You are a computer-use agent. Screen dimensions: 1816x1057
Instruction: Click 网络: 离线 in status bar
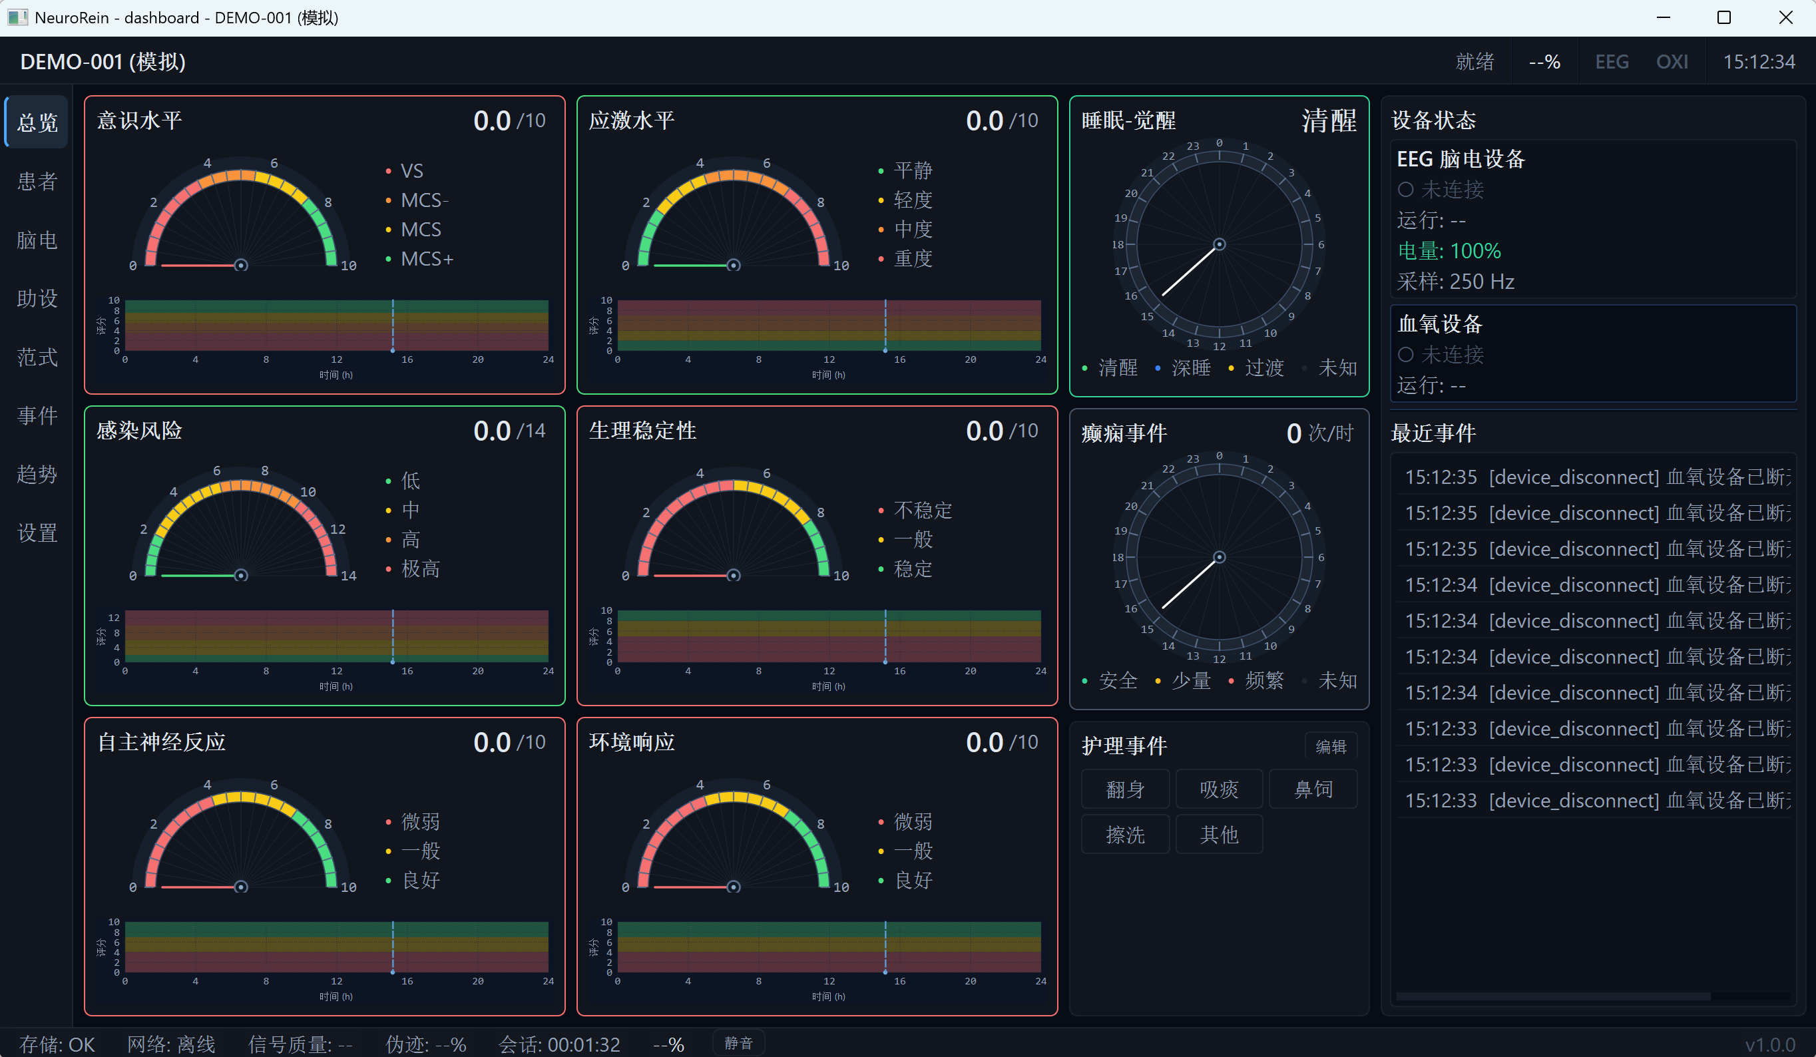tap(172, 1044)
